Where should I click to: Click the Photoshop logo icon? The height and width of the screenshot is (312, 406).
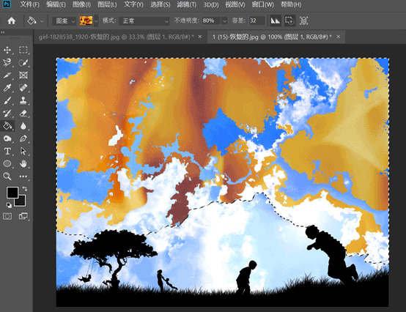(x=7, y=4)
